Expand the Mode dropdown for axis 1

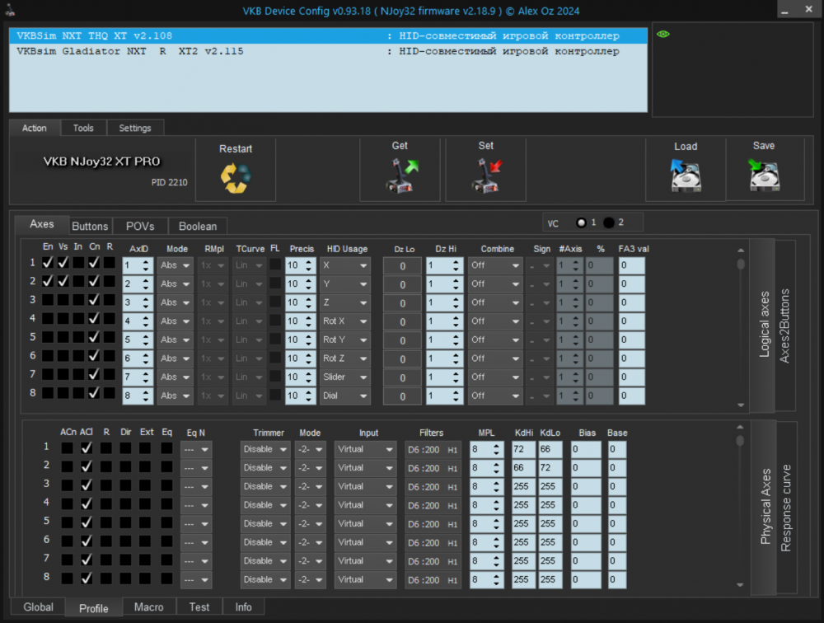tap(175, 265)
